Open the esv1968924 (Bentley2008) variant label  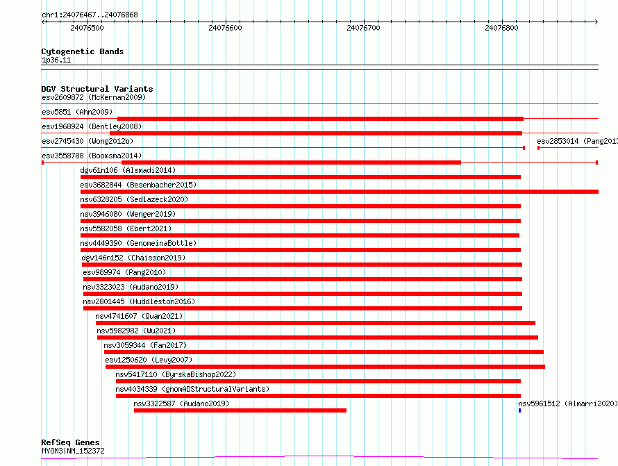92,126
